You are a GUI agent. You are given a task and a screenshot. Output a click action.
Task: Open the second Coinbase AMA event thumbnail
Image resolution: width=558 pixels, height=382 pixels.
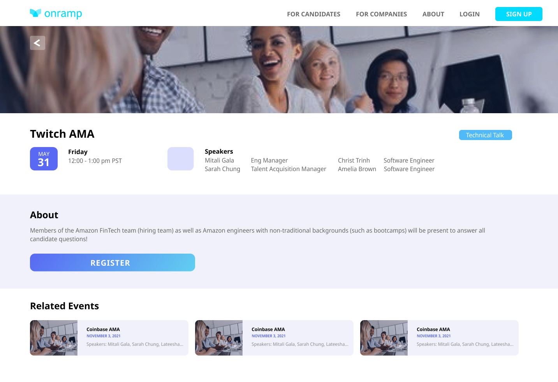pos(219,338)
